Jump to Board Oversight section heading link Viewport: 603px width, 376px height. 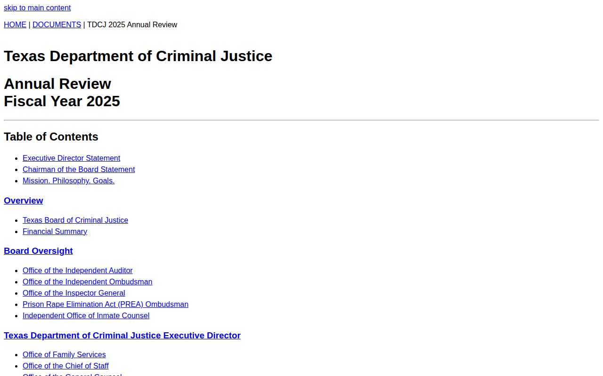(38, 251)
